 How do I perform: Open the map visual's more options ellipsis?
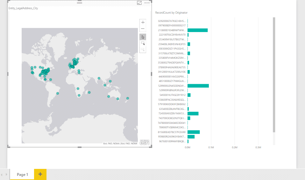(147, 3)
